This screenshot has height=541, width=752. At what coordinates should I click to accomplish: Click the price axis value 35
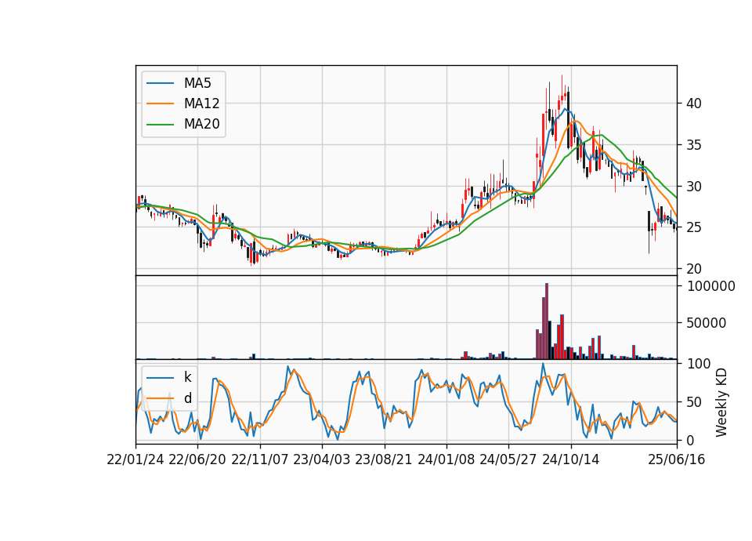click(694, 145)
